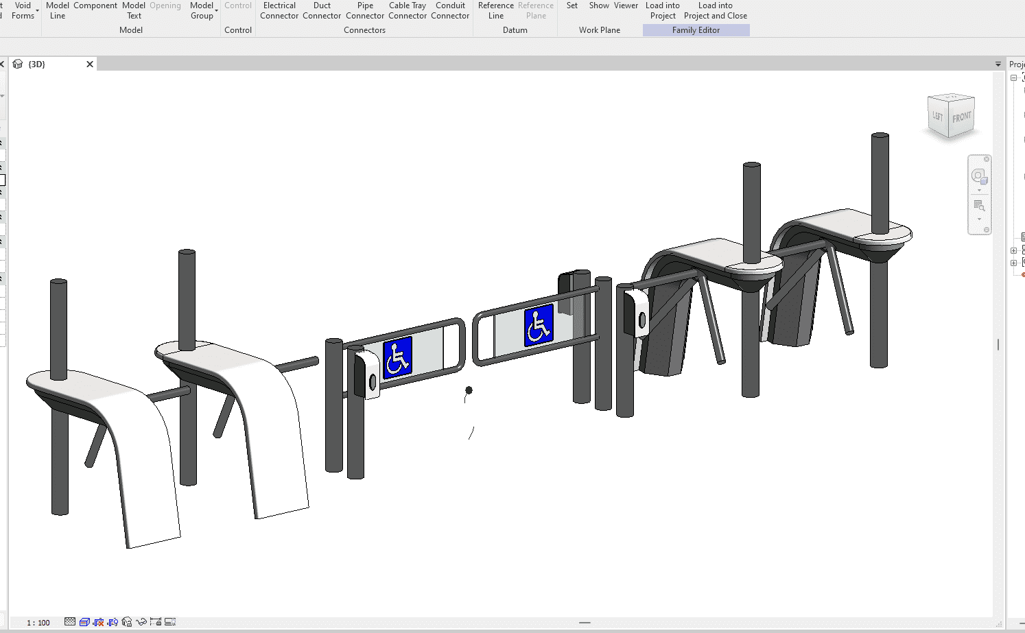1025x633 pixels.
Task: Click the Family Editor panel label
Action: tap(696, 30)
